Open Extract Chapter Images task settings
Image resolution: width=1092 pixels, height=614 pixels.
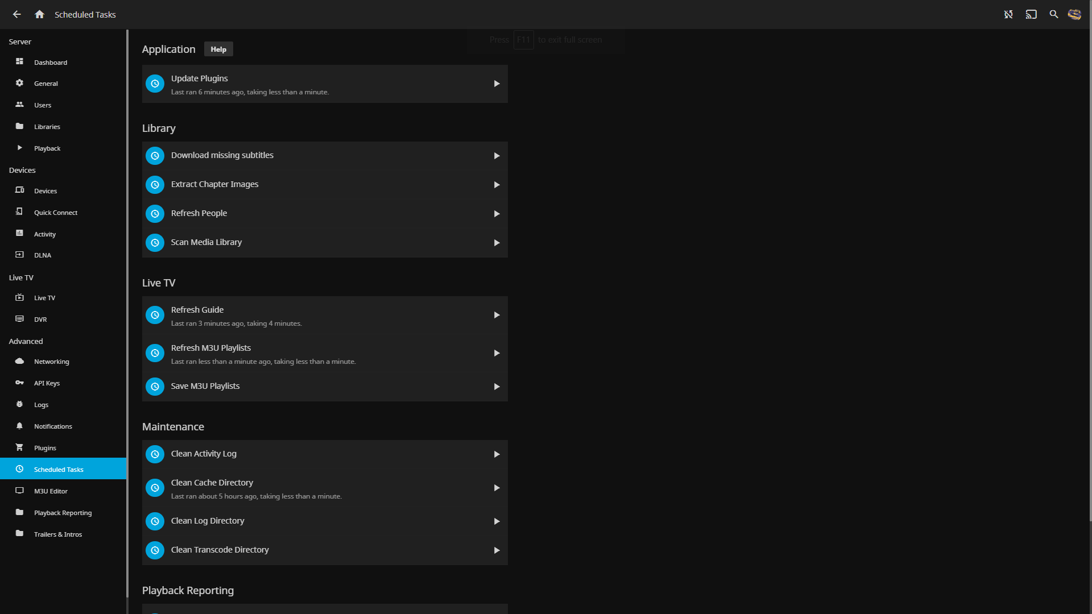tap(215, 184)
